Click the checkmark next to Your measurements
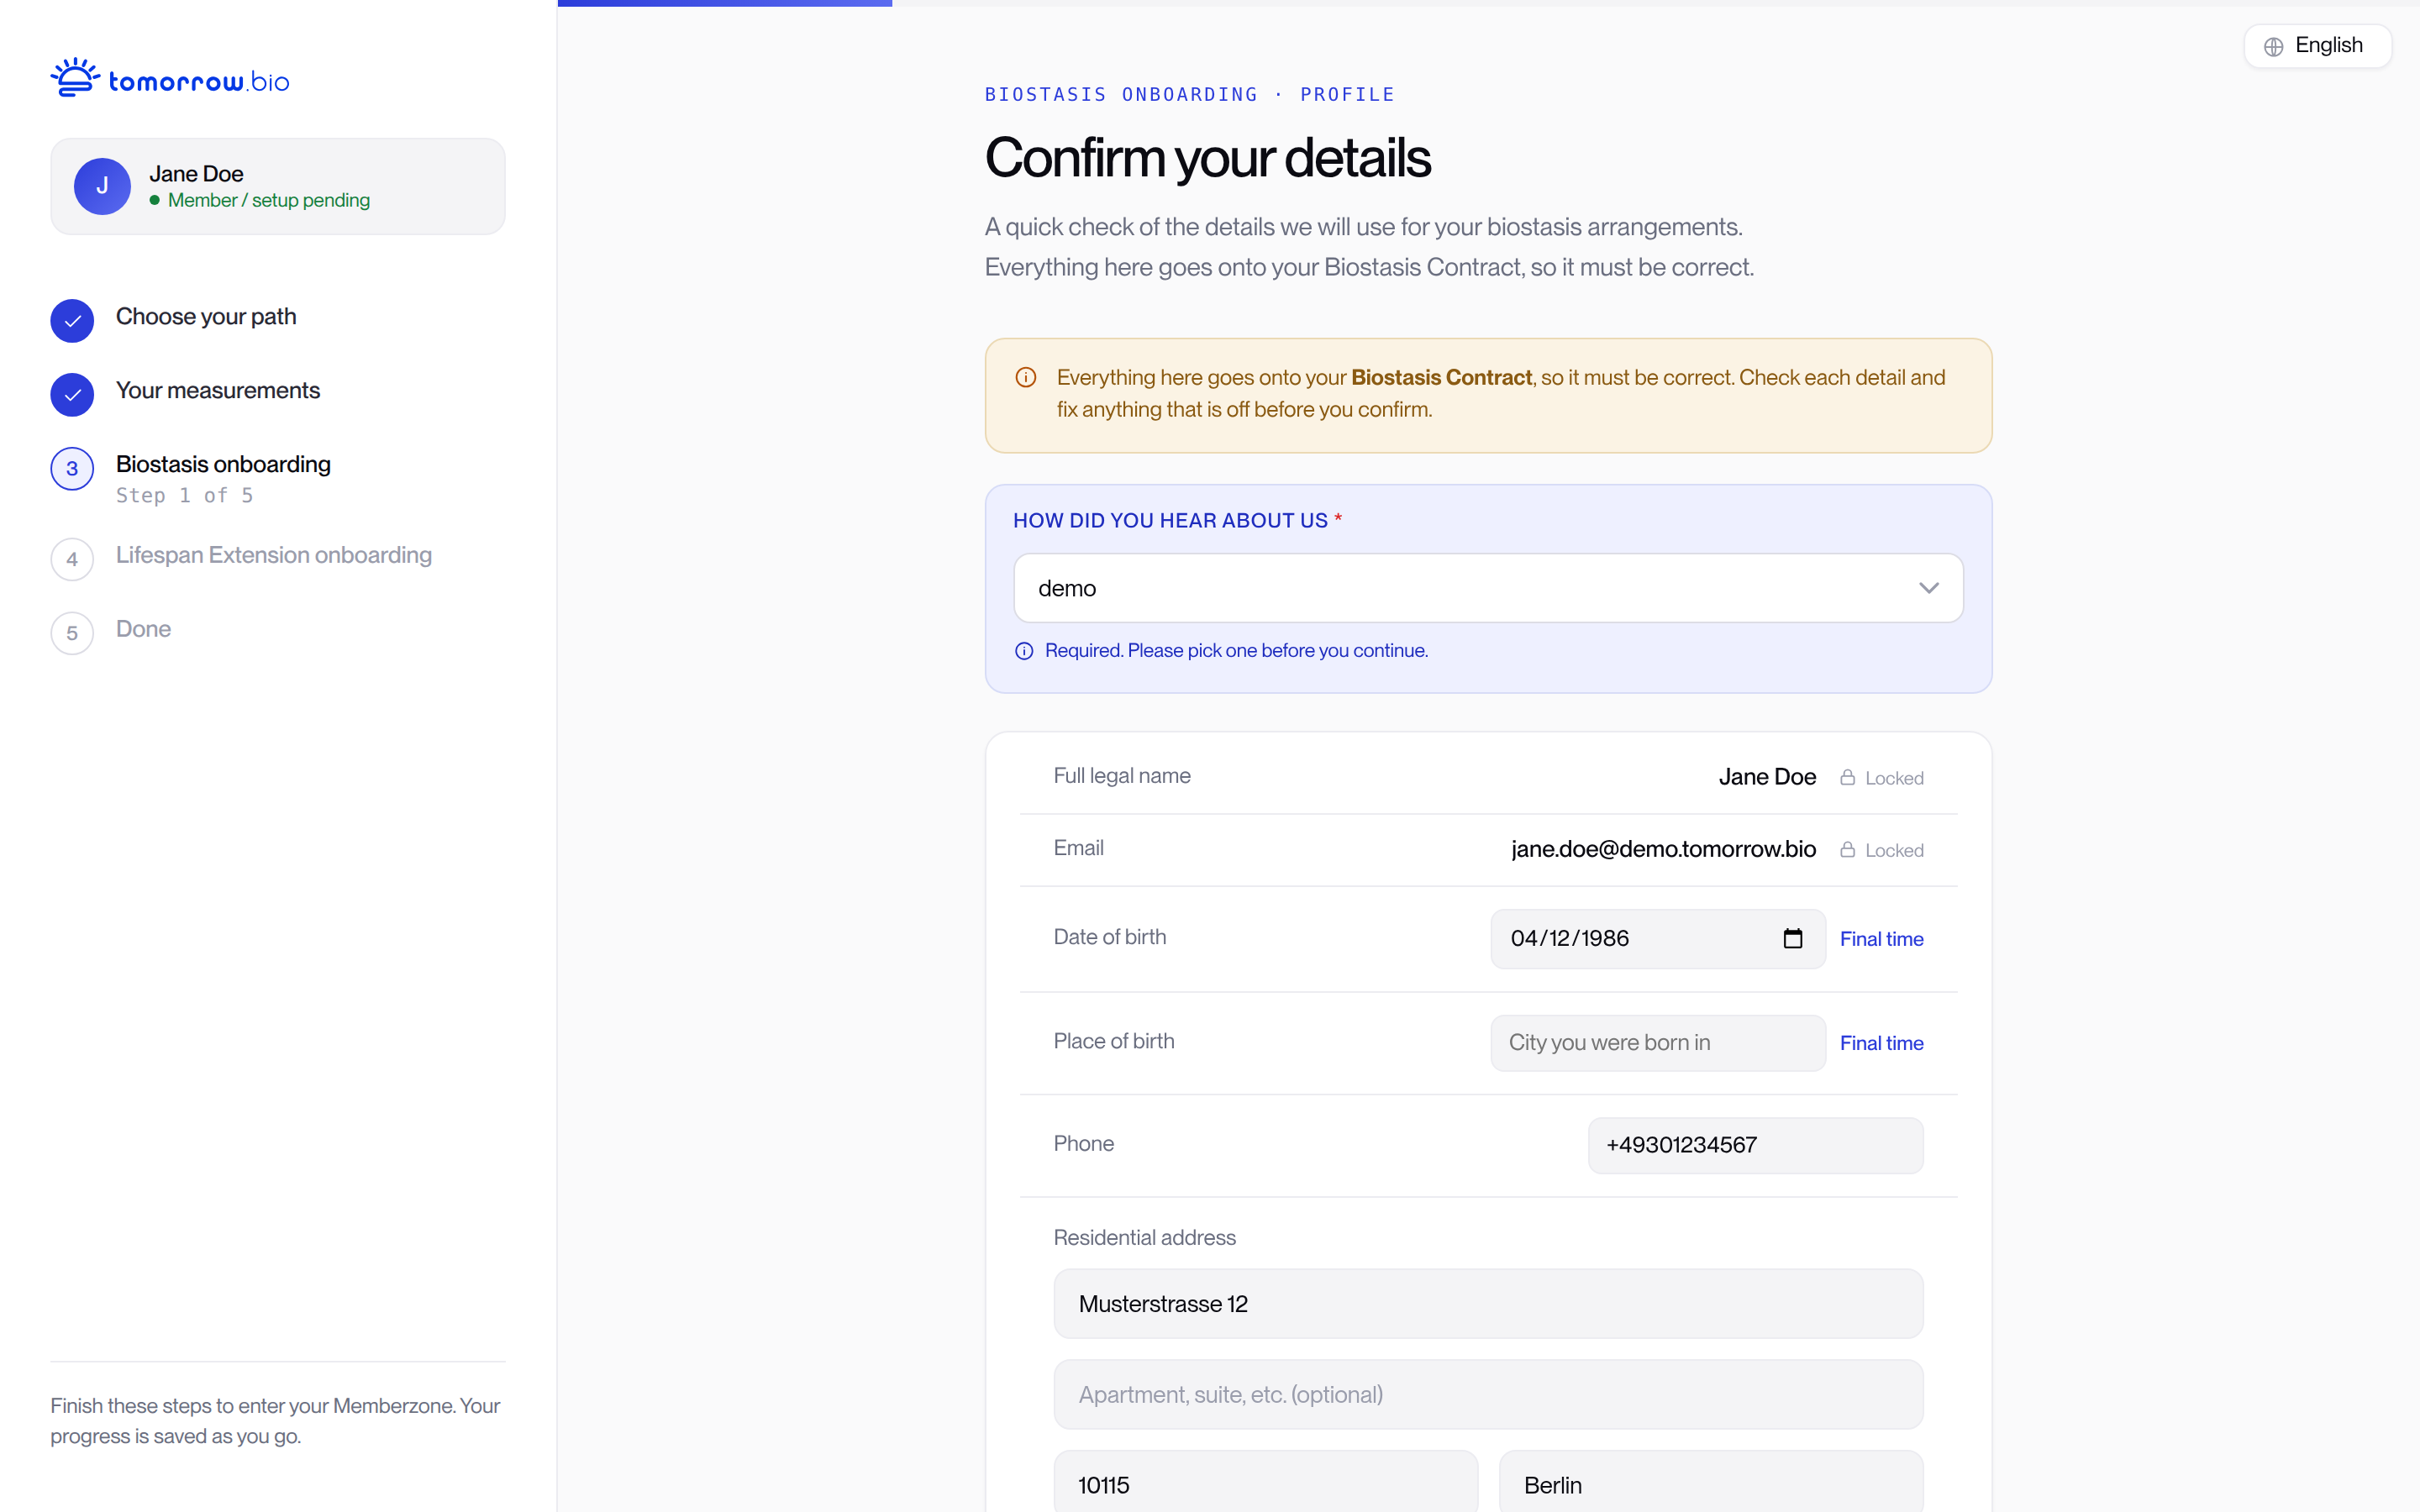Image resolution: width=2420 pixels, height=1512 pixels. [72, 395]
